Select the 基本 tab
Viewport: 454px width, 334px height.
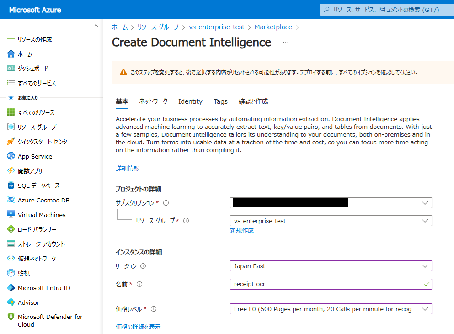click(122, 101)
